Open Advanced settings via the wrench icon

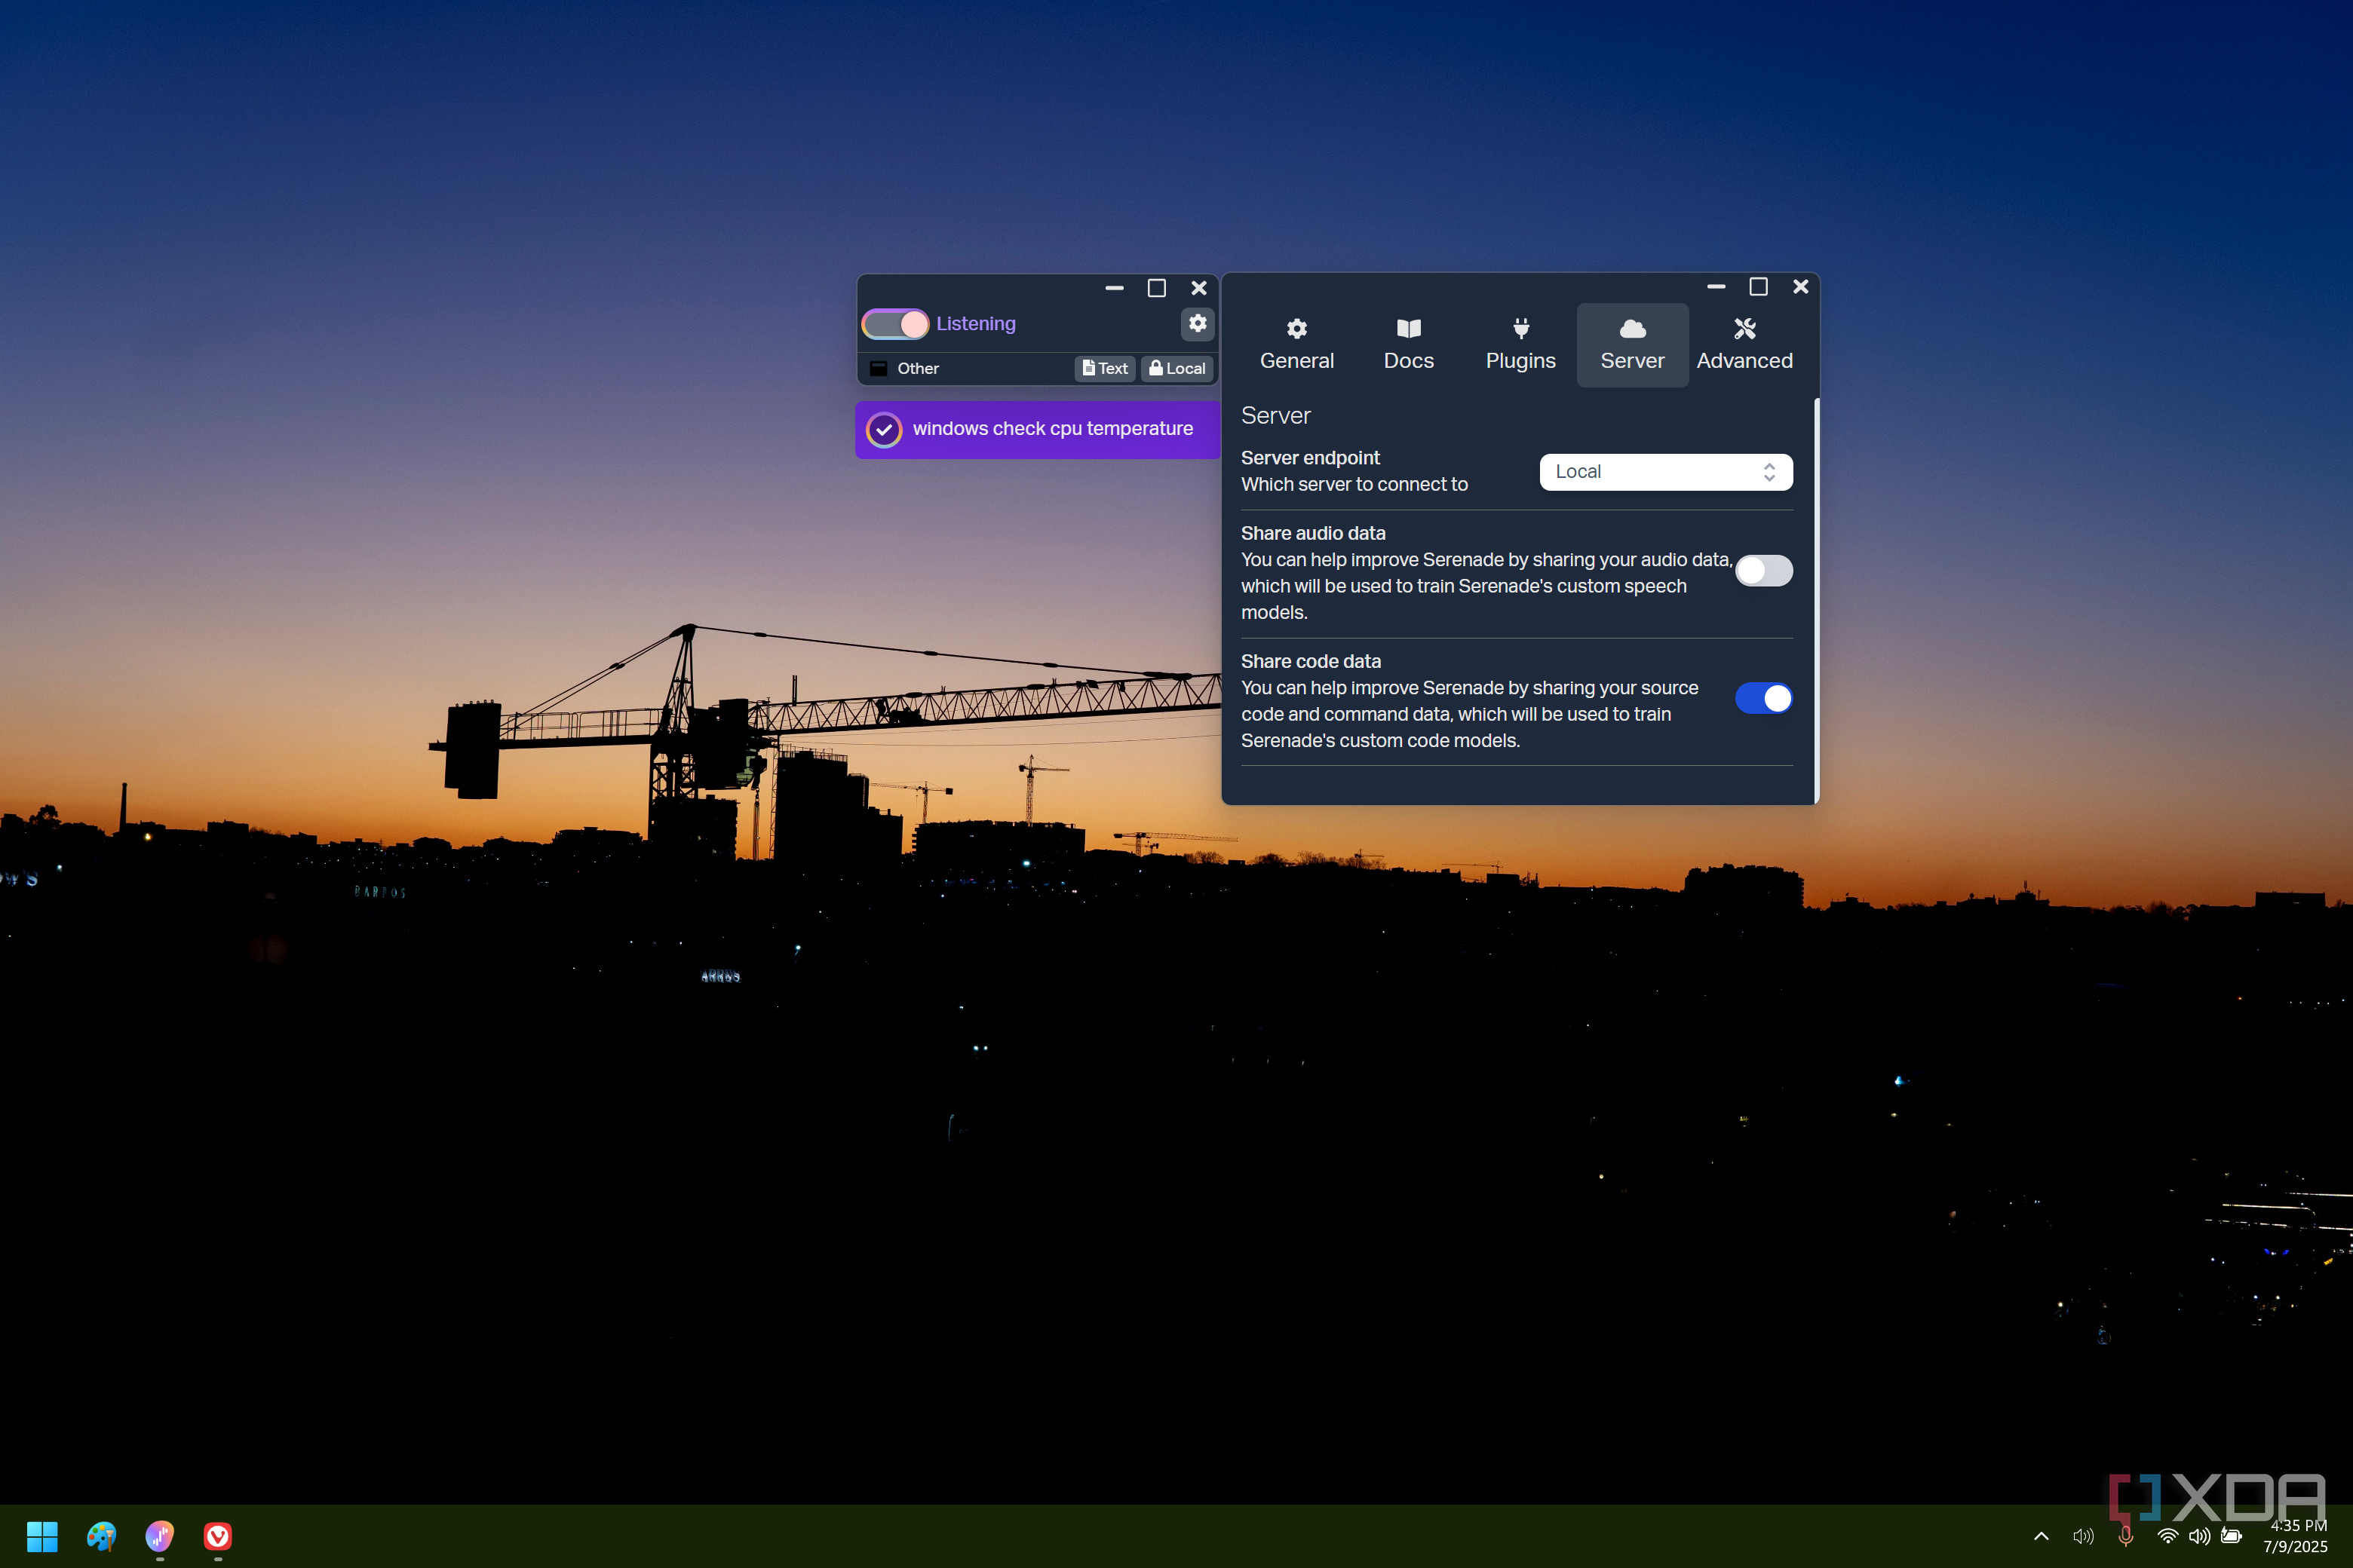(x=1744, y=343)
